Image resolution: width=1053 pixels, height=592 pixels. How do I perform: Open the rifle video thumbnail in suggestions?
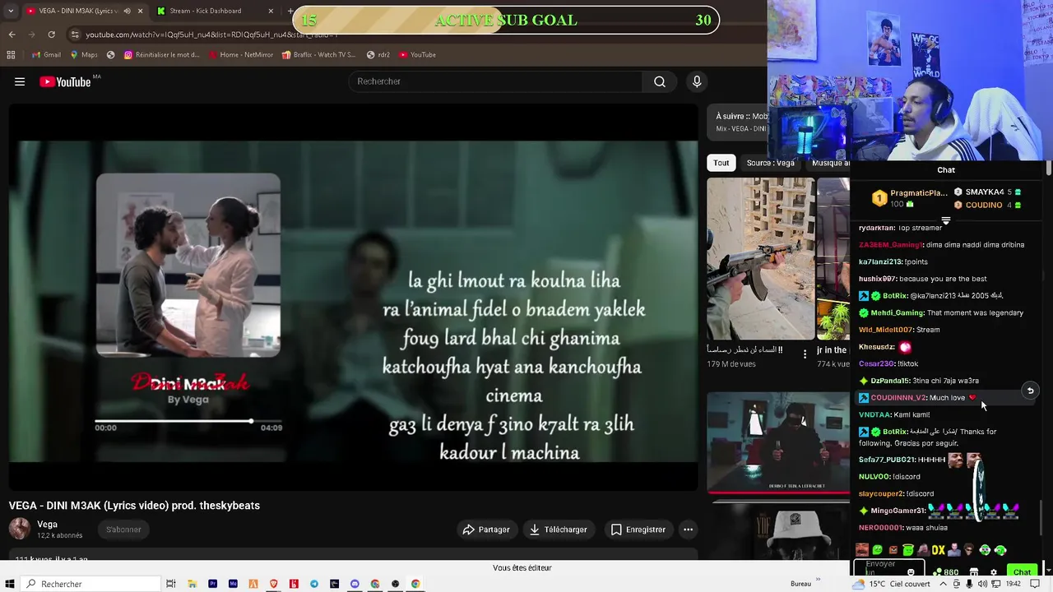[x=761, y=258]
